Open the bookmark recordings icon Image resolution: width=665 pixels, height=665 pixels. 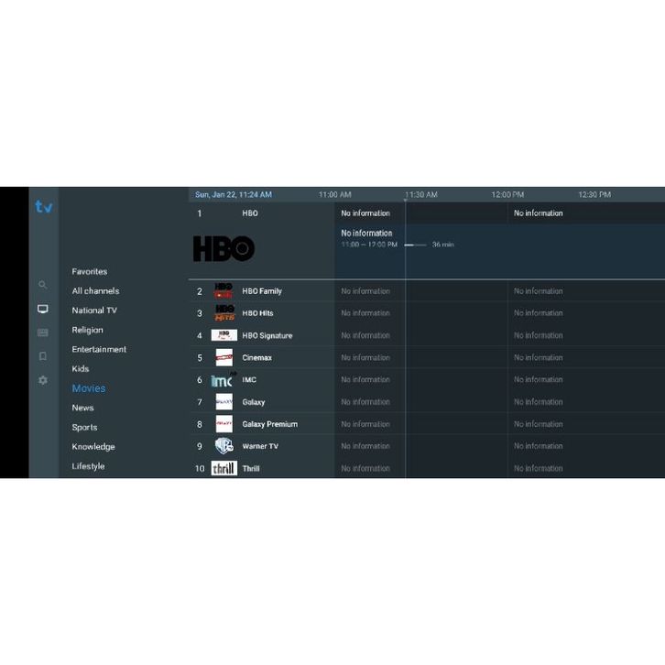[43, 356]
